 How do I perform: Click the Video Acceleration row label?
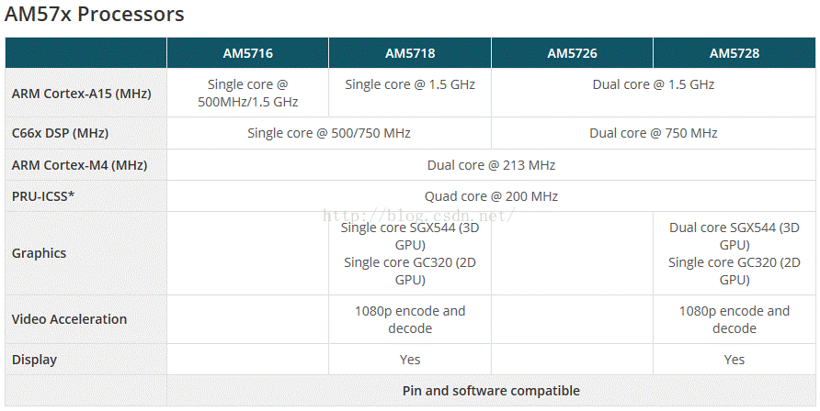pos(69,319)
